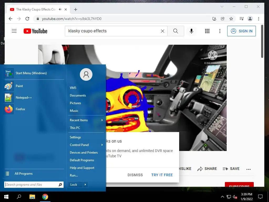Expand the power options arrow beside Lock
The height and width of the screenshot is (202, 269).
pyautogui.click(x=85, y=185)
